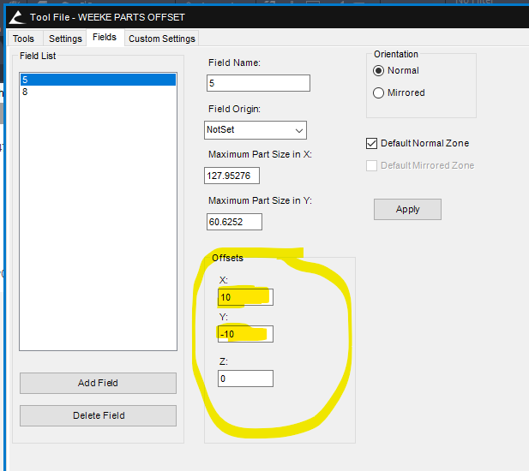Click the application logo in title bar

[x=17, y=17]
